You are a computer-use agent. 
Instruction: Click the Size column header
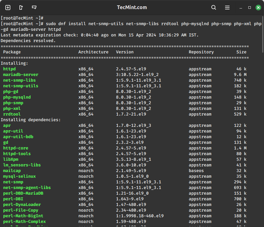tap(241, 52)
